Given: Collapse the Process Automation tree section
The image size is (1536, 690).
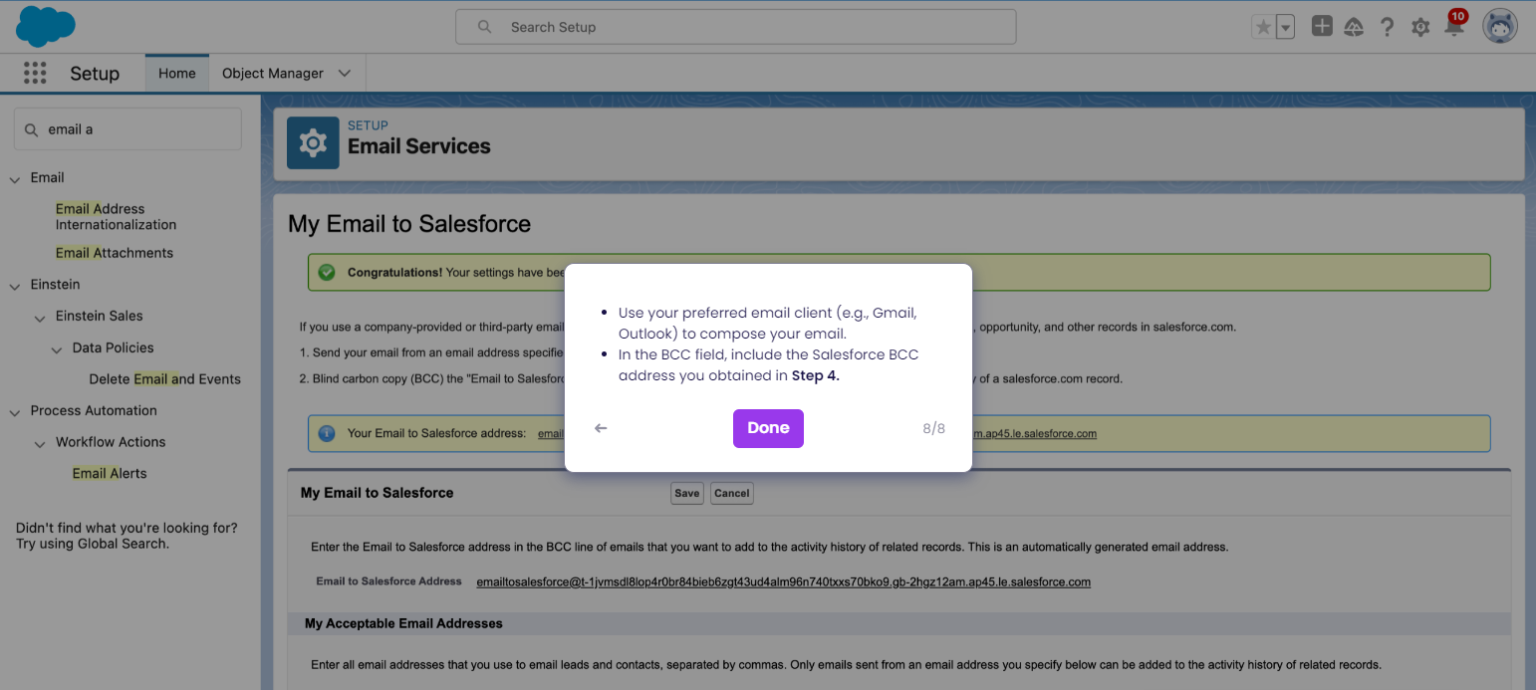Looking at the screenshot, I should pyautogui.click(x=15, y=411).
